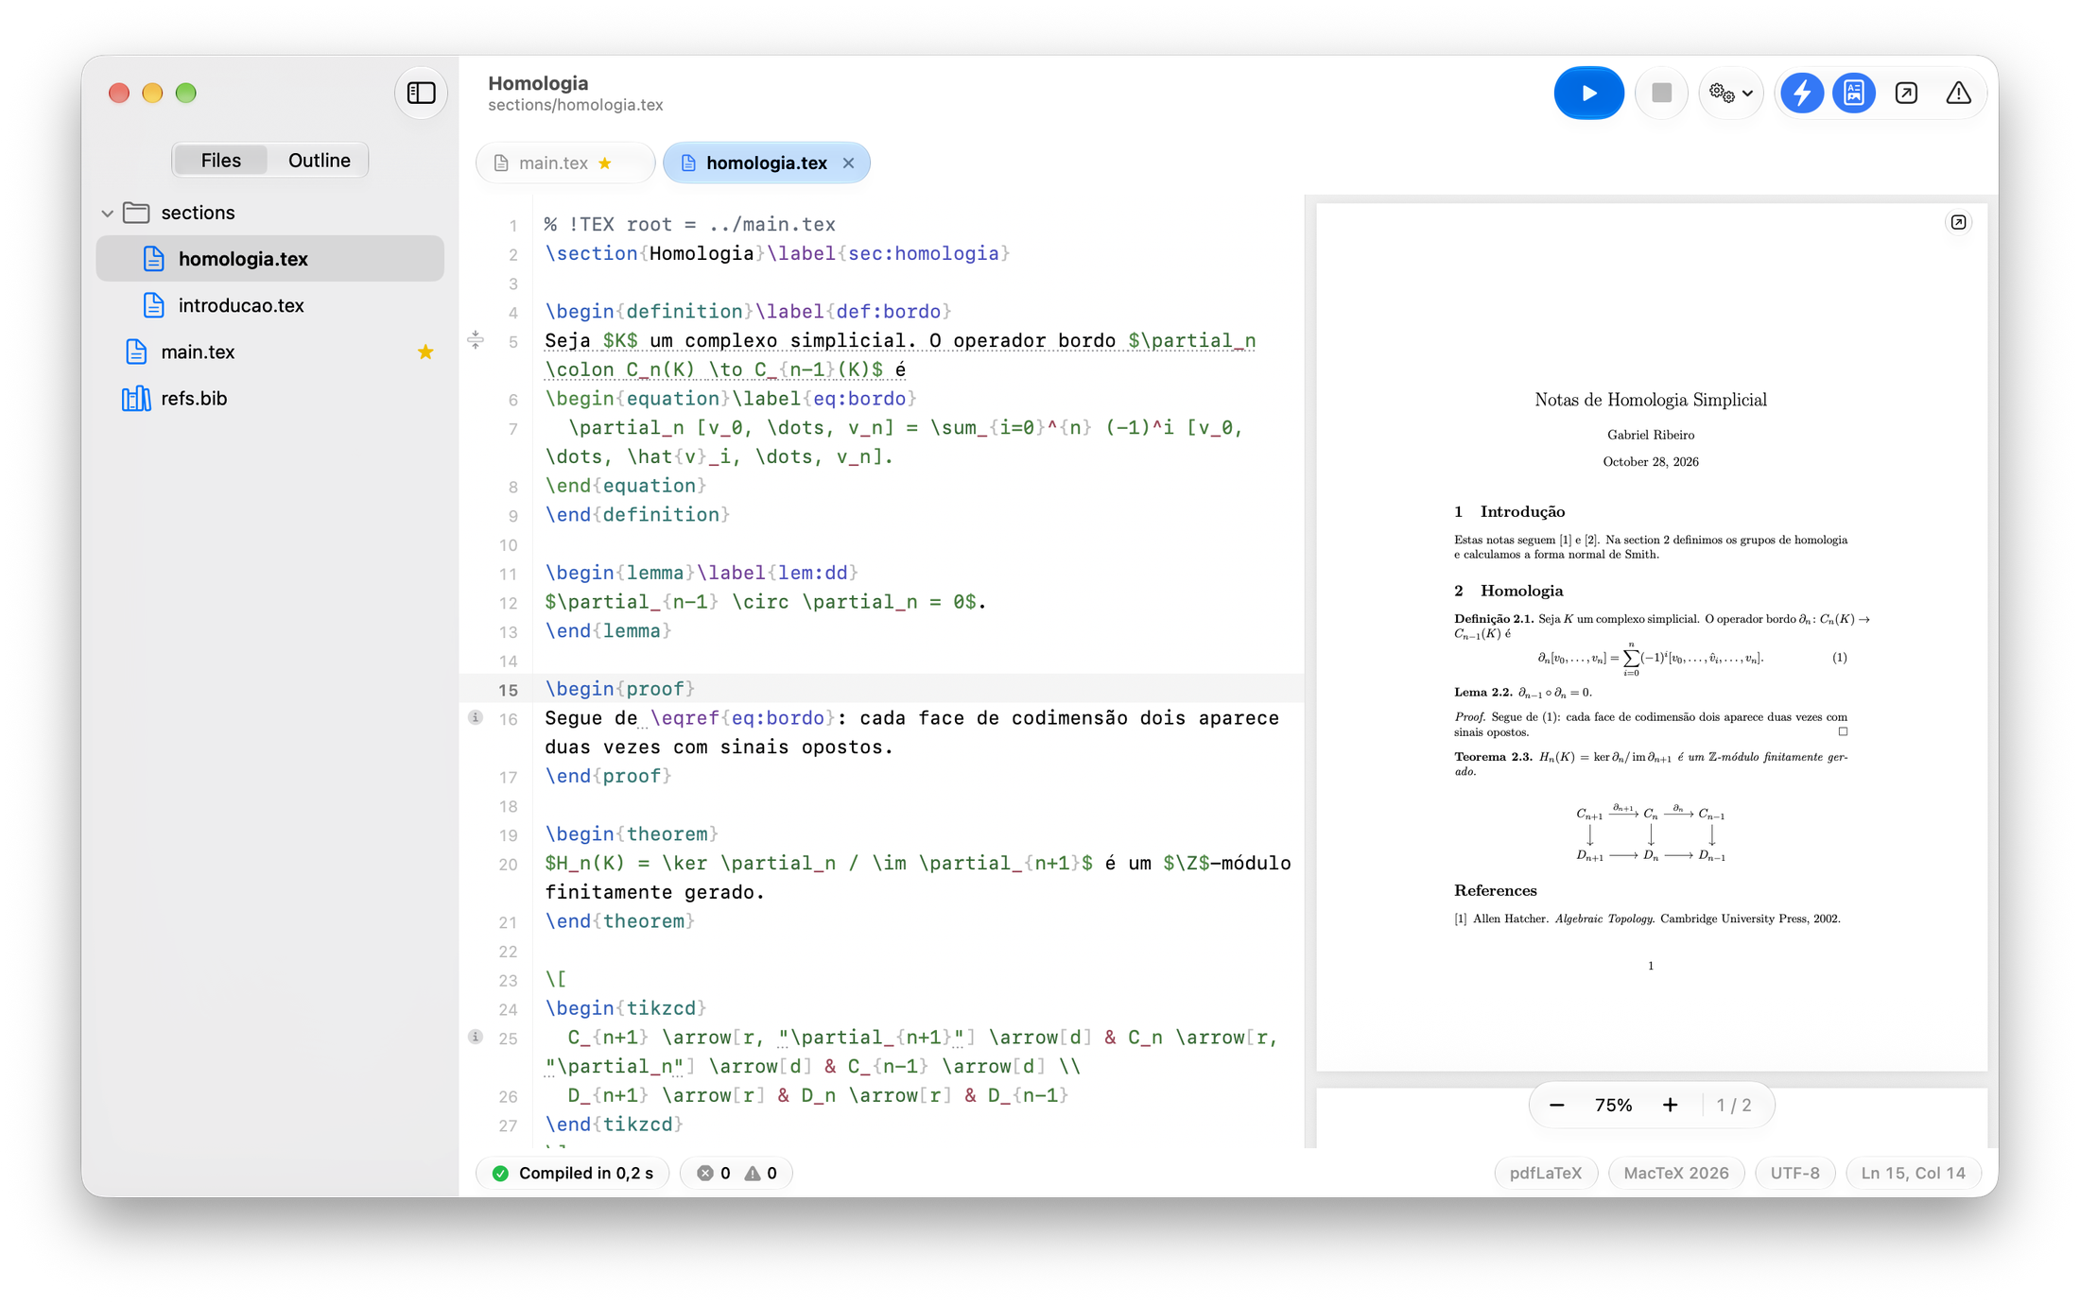This screenshot has width=2080, height=1305.
Task: Click the \begin{tikzcd} line
Action: pyautogui.click(x=626, y=1008)
